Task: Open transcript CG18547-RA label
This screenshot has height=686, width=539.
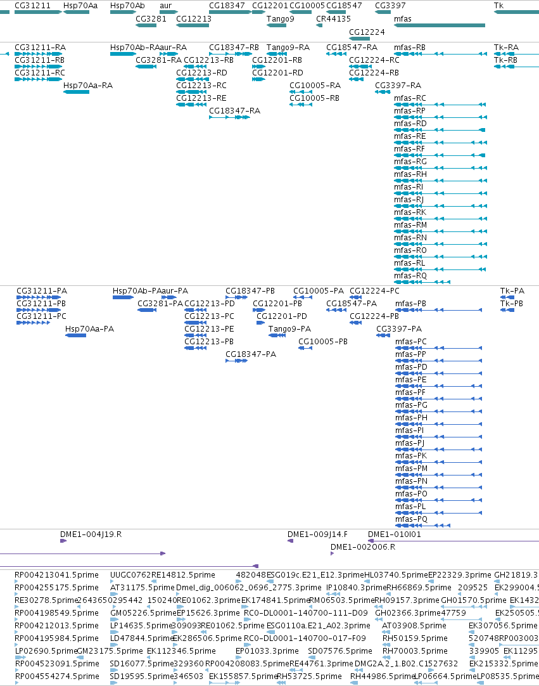Action: coord(352,48)
